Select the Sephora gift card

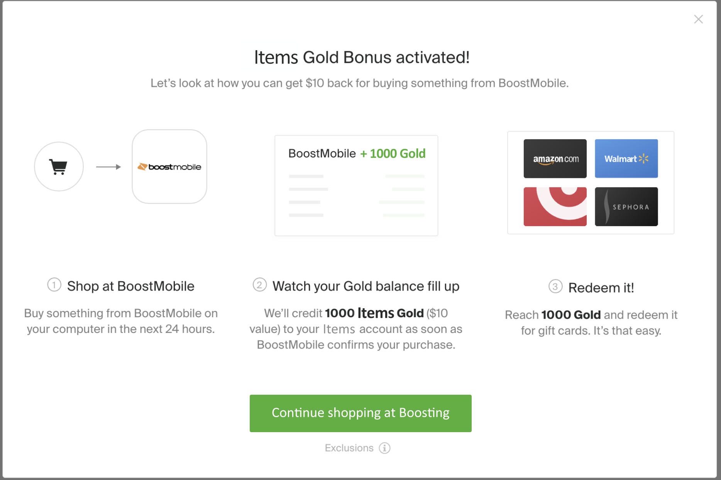(x=626, y=206)
